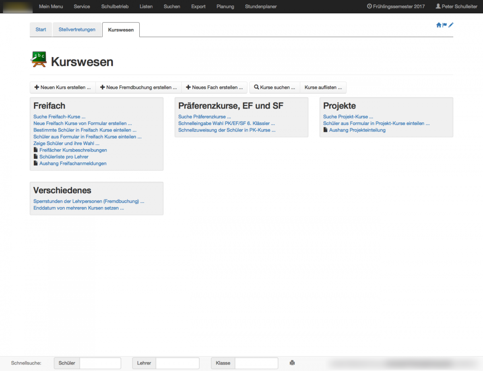
Task: Click the printer icon in the bottom bar
Action: (x=292, y=363)
